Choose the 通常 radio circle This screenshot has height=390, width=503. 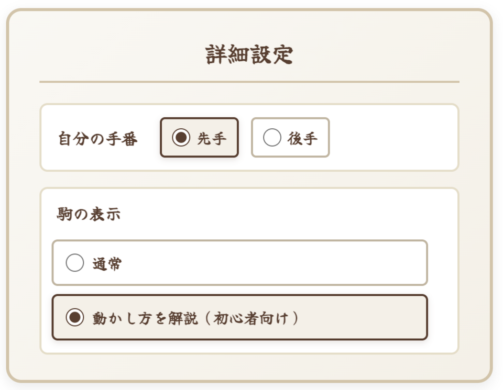pyautogui.click(x=75, y=263)
